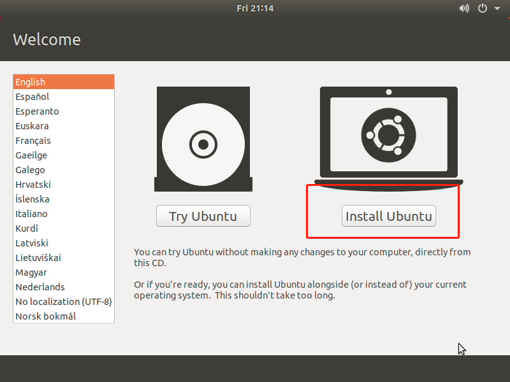
Task: Select No localization (UTF-8) option
Action: pos(64,301)
